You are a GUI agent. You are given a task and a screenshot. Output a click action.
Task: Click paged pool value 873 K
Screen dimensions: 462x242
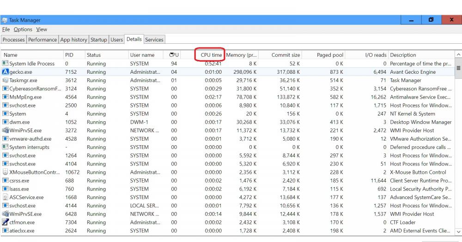[336, 72]
